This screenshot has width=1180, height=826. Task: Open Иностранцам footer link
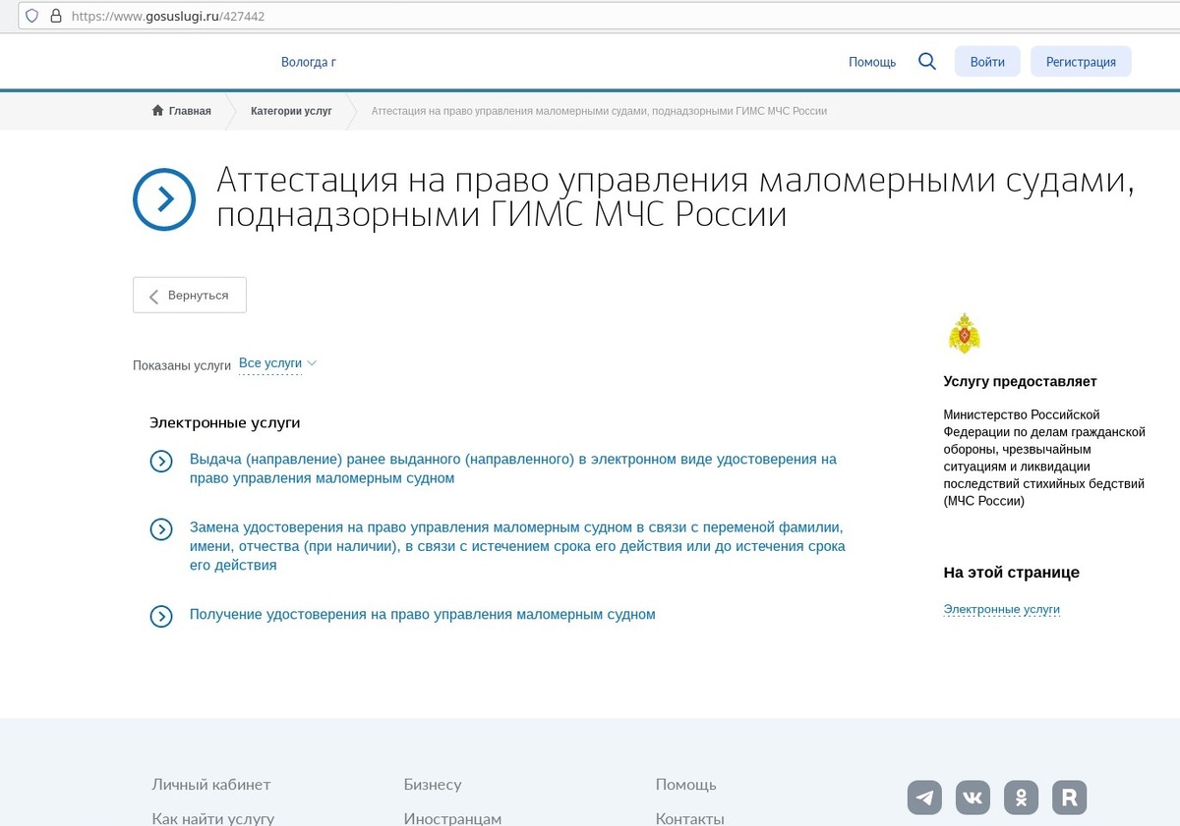click(452, 818)
